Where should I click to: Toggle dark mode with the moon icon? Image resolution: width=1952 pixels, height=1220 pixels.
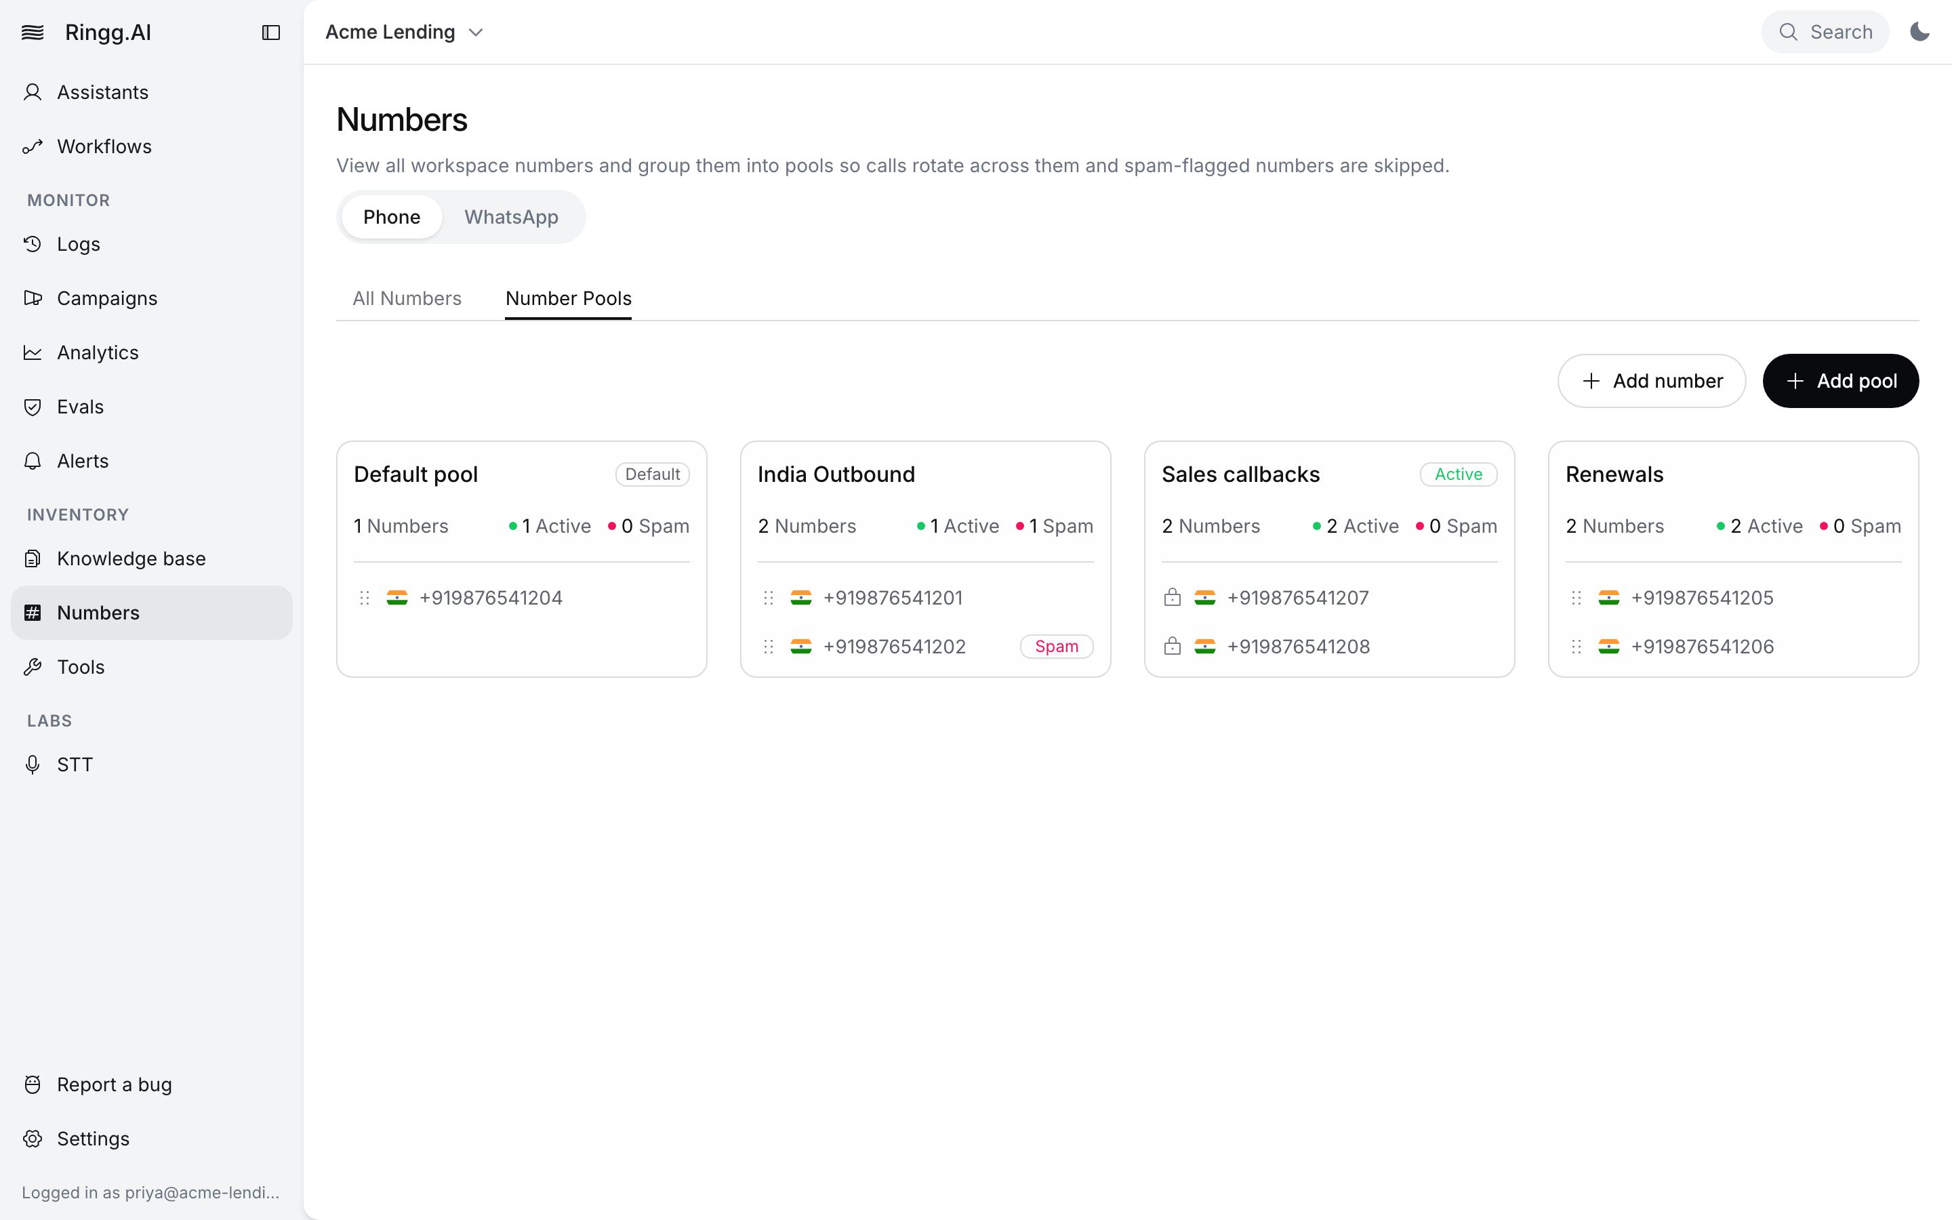[x=1919, y=33]
